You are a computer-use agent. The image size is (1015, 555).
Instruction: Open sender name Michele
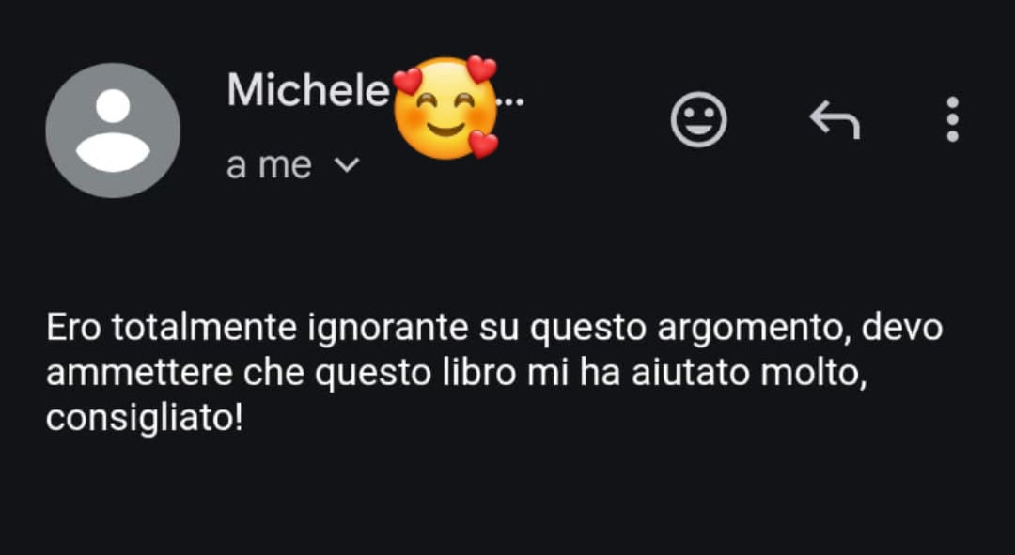tap(308, 90)
